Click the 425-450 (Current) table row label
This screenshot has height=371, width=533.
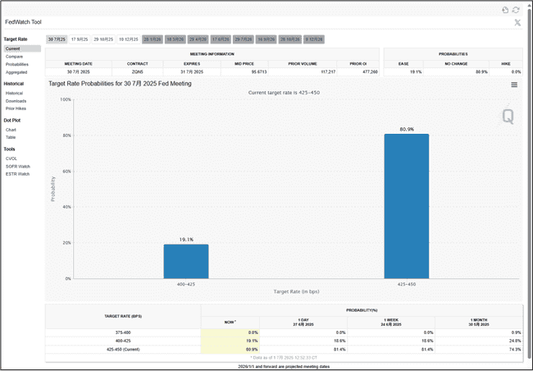click(123, 350)
